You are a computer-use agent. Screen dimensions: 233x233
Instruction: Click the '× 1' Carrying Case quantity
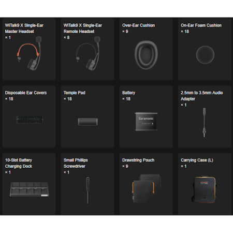click(184, 166)
